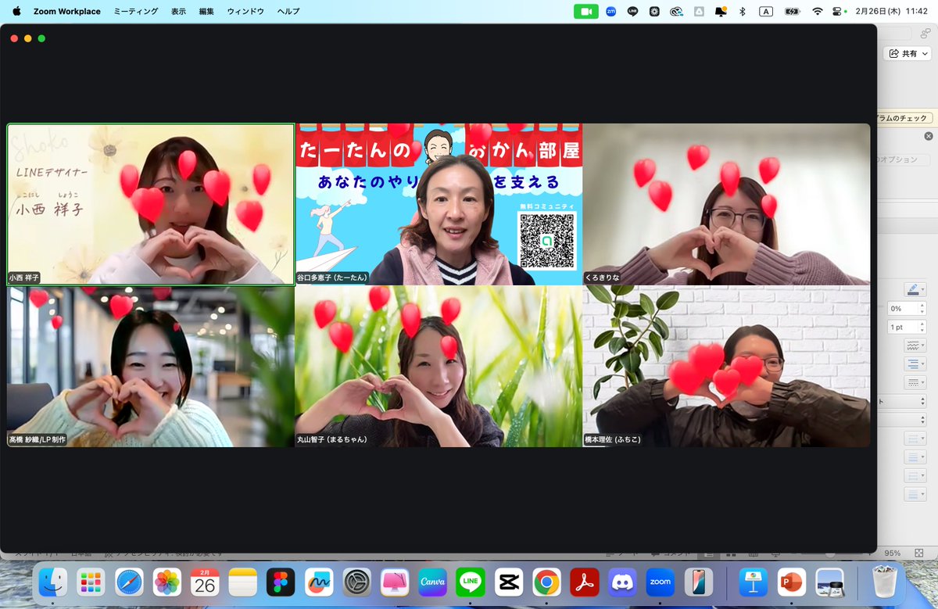Click ラムのチェック button in Keynote window
Screen dimensions: 938x609
905,118
